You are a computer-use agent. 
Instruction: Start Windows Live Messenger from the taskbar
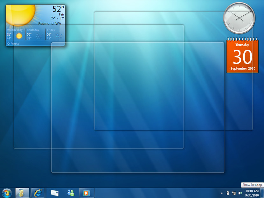pyautogui.click(x=71, y=193)
